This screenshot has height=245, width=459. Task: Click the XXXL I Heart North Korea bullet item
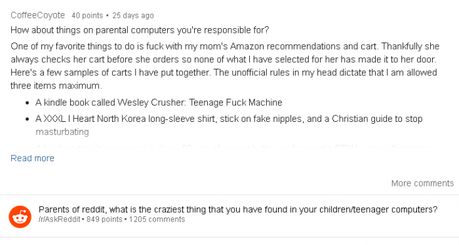click(229, 125)
